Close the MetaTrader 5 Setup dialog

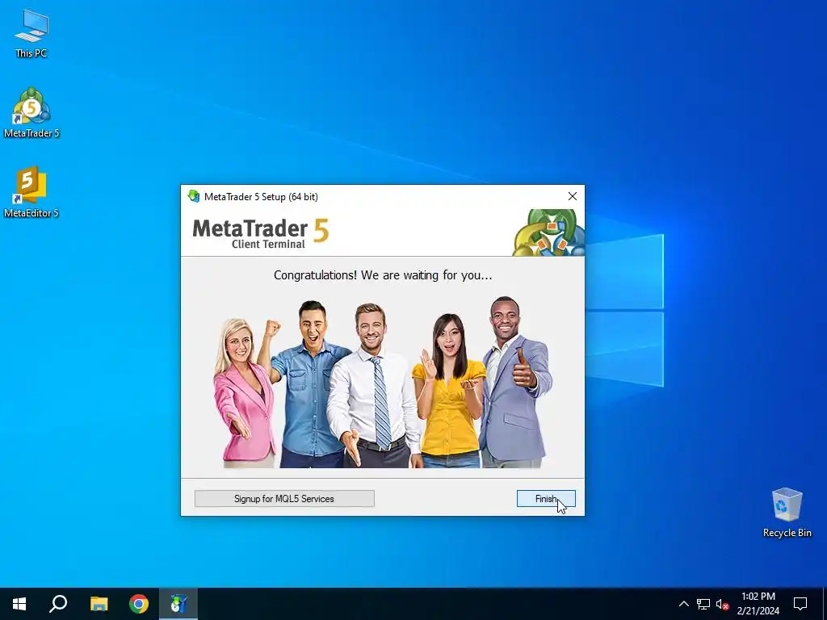click(x=573, y=196)
